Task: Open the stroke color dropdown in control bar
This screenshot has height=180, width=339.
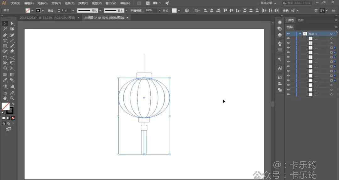Action: point(43,11)
